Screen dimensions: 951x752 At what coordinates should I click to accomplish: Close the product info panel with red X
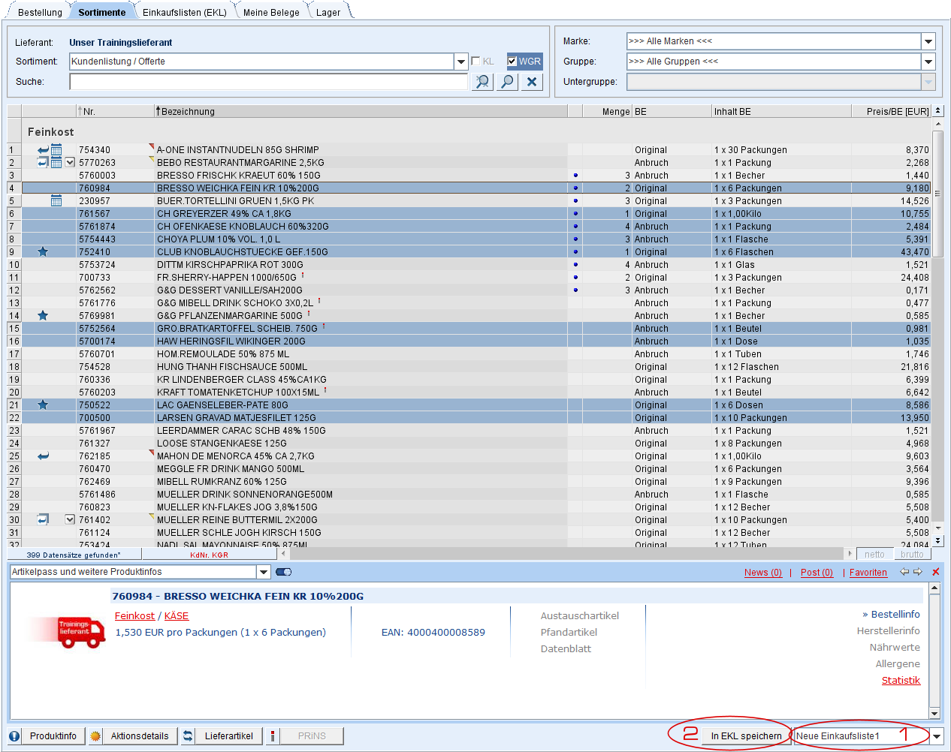(935, 572)
